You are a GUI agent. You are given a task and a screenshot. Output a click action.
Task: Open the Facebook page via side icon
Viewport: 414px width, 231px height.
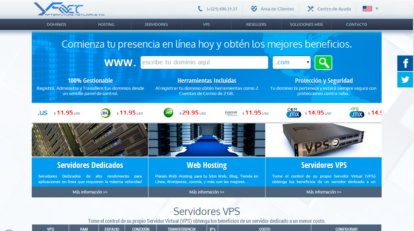coord(405,63)
